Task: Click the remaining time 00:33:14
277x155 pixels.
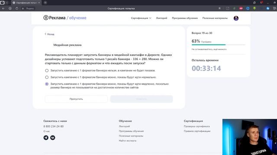Action: (206, 68)
